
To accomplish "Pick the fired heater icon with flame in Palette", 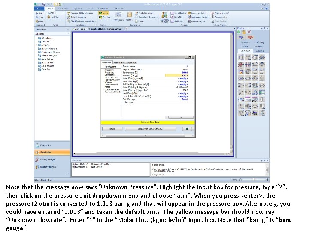I will 241,71.
